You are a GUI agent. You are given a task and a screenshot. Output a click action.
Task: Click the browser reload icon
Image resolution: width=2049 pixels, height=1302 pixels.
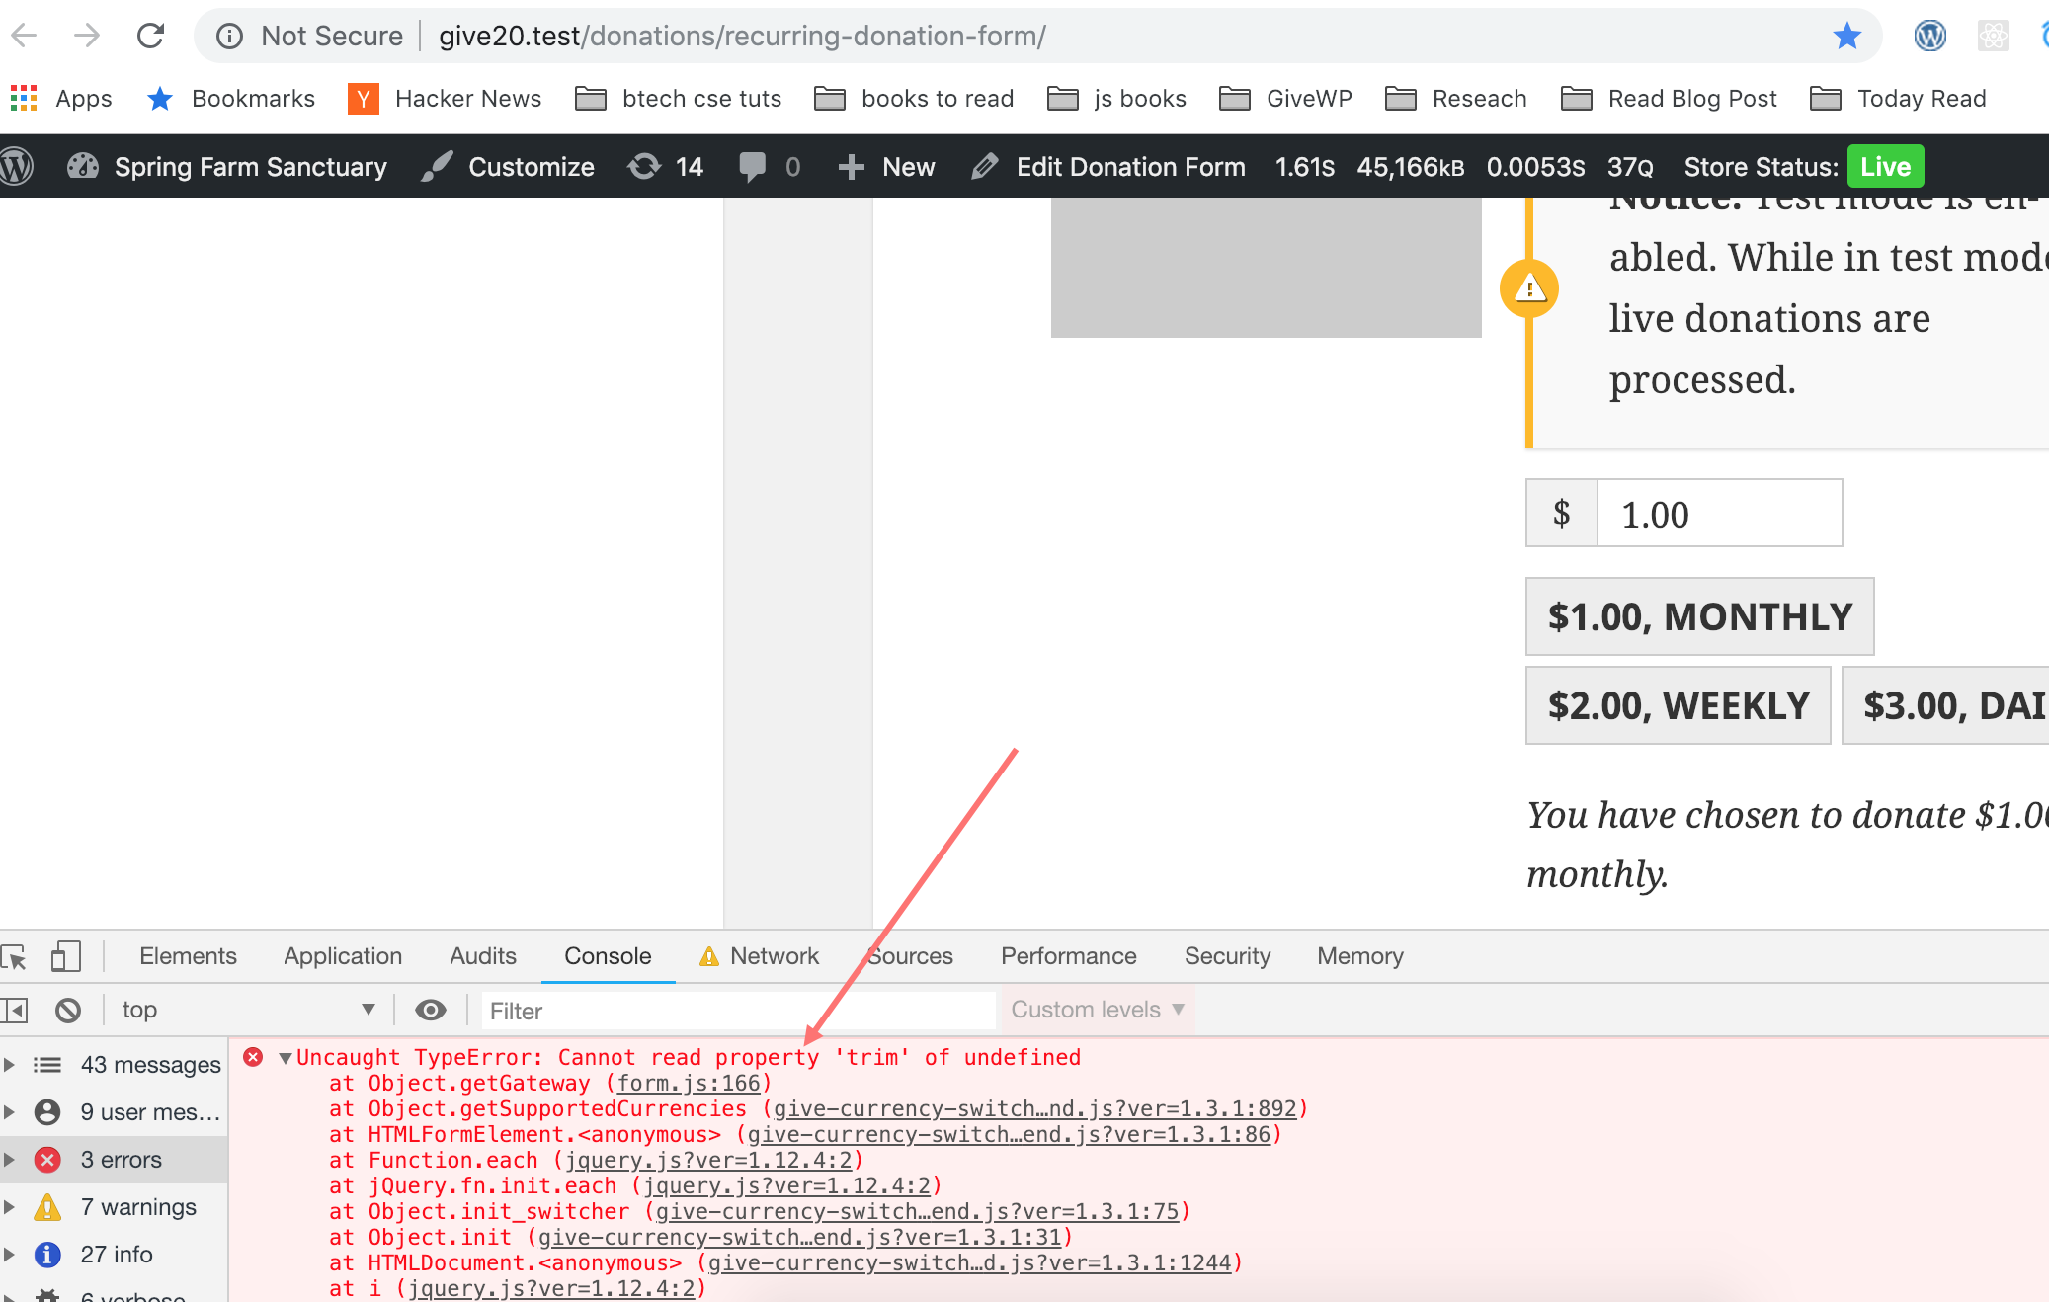150,36
